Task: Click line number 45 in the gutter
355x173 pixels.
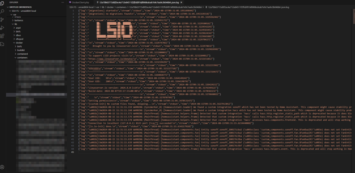Action: point(73,152)
